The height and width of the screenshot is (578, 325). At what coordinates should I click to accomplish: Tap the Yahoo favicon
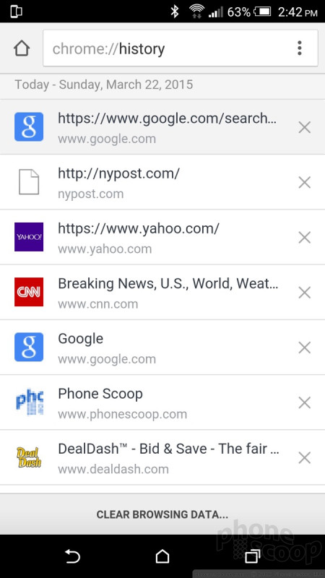click(x=29, y=237)
